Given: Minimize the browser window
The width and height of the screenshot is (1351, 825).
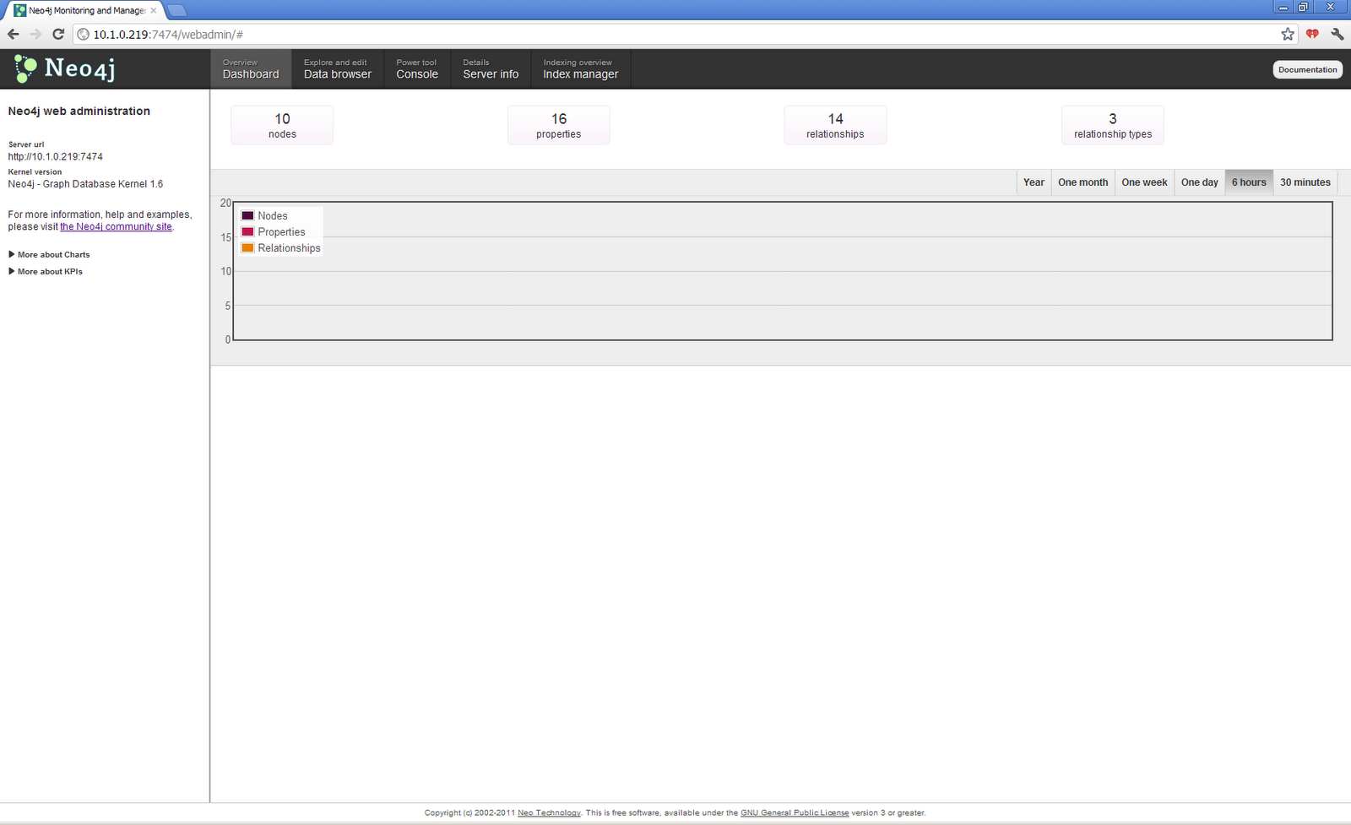Looking at the screenshot, I should click(x=1283, y=7).
